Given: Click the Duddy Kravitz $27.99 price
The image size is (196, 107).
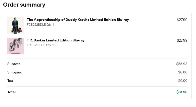Looking at the screenshot, I should (x=182, y=20).
